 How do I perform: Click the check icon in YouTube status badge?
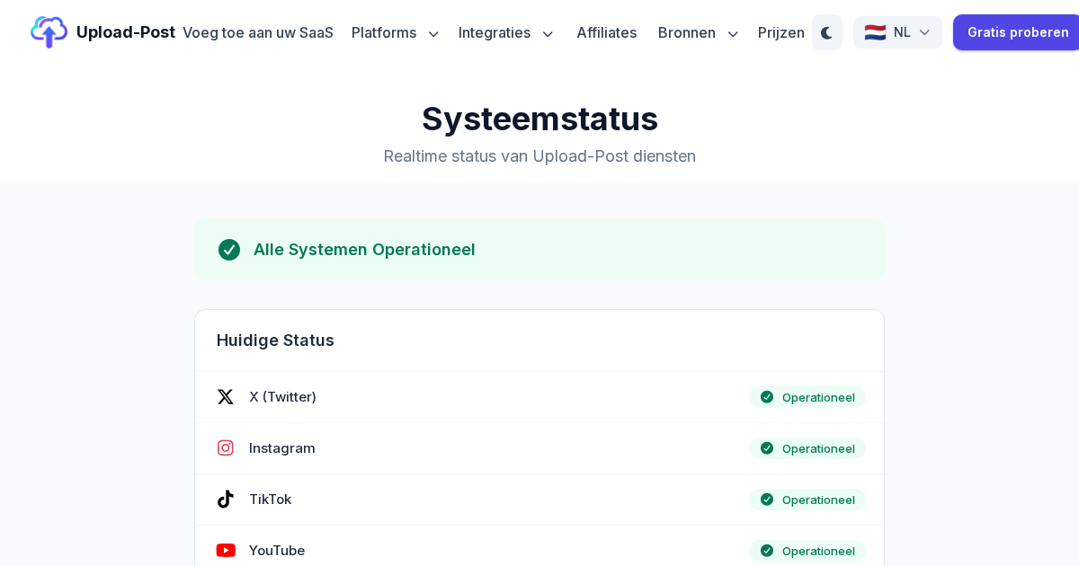[767, 551]
